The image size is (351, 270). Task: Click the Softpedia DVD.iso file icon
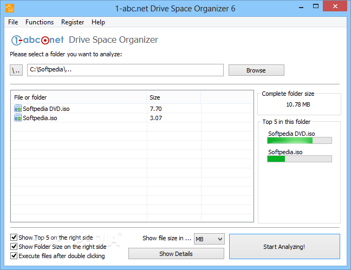(x=18, y=109)
